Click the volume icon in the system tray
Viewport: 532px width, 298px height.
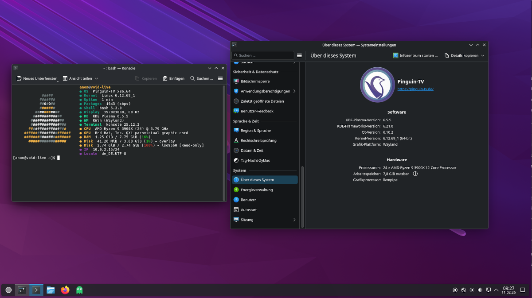(x=479, y=290)
